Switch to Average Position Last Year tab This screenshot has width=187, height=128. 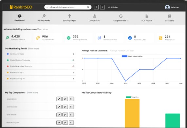(122, 51)
